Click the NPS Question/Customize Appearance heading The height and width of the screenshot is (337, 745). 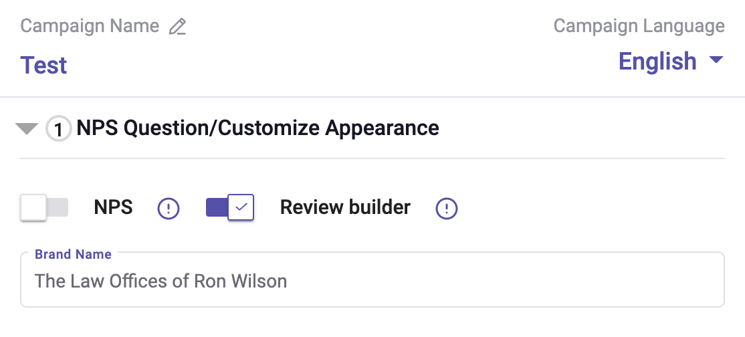(x=257, y=128)
